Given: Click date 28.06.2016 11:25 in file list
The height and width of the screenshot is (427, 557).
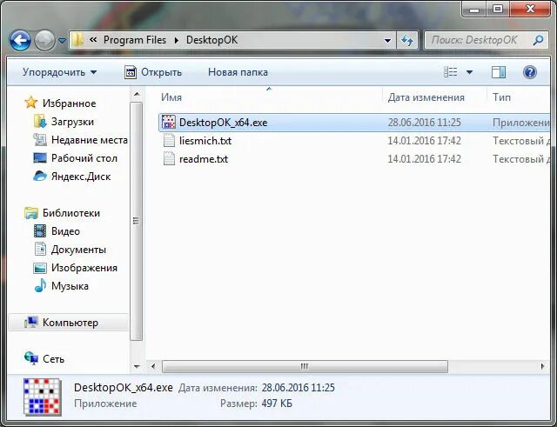Looking at the screenshot, I should (424, 123).
